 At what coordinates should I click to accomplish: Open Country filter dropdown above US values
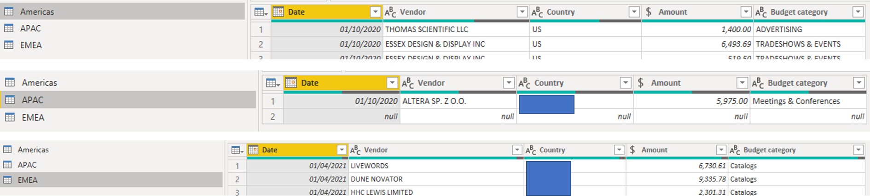tap(634, 12)
